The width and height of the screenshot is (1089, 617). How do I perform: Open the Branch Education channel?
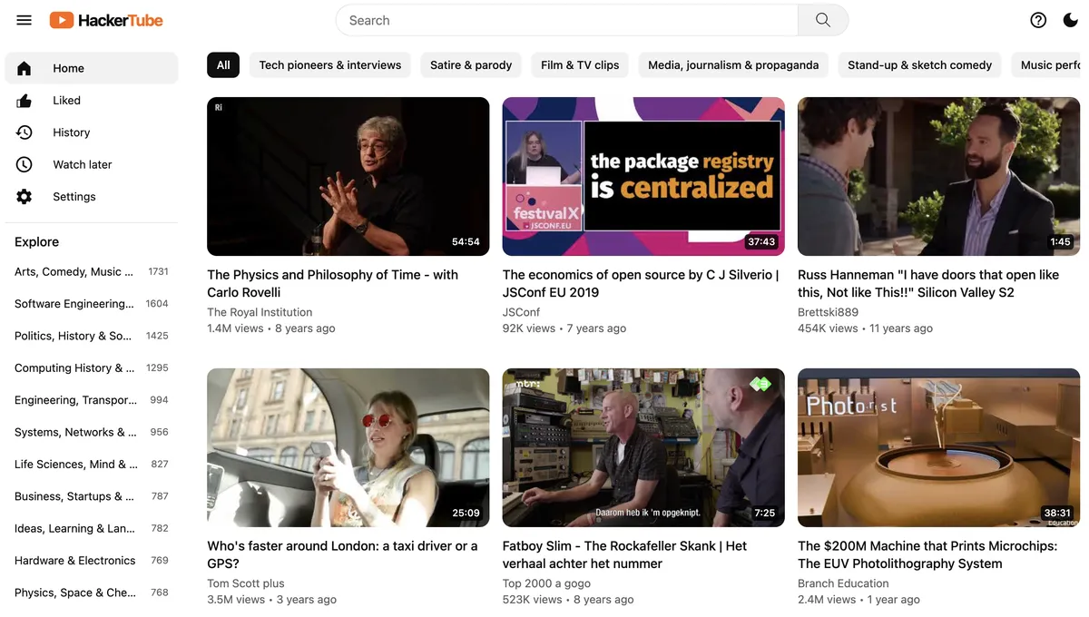click(x=843, y=583)
